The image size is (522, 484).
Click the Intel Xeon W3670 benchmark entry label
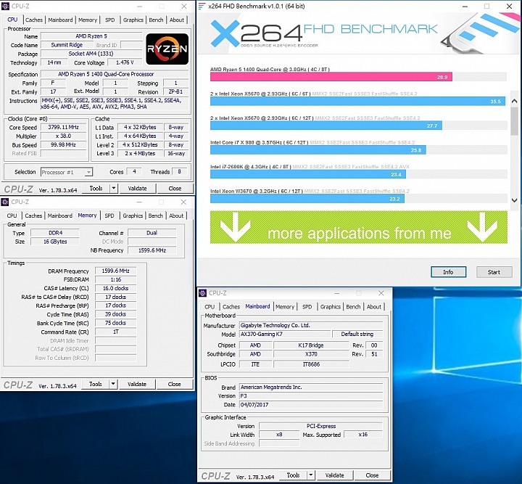[x=257, y=191]
